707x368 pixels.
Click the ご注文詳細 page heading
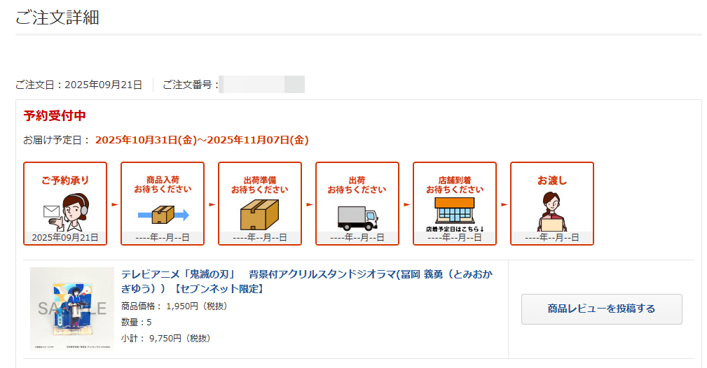[57, 17]
